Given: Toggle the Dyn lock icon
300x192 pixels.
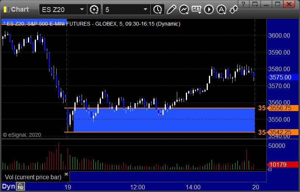Looking at the screenshot, I should [20, 186].
